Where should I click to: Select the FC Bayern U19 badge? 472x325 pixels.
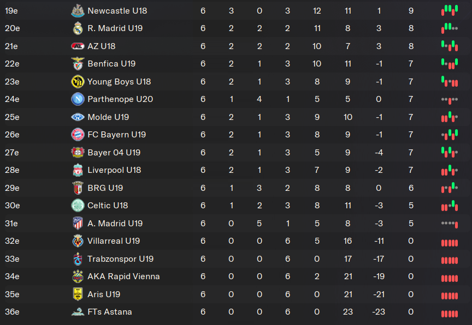(x=78, y=135)
